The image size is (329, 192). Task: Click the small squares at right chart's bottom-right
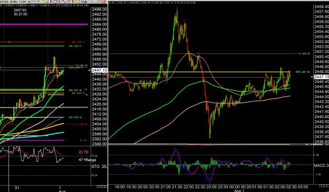(324, 186)
